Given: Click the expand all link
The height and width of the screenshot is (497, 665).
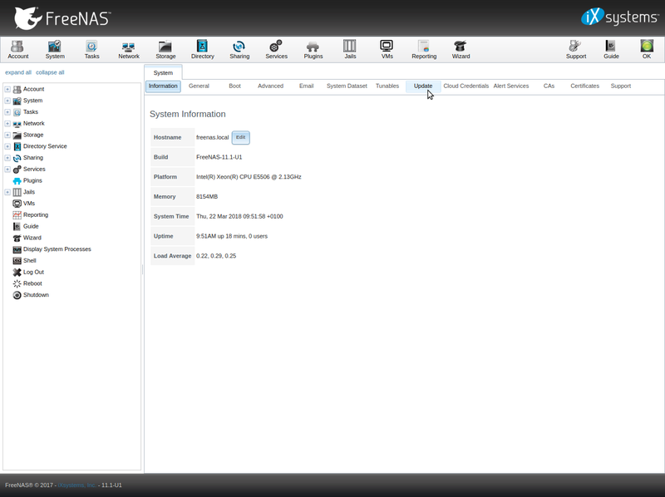Looking at the screenshot, I should (x=18, y=72).
